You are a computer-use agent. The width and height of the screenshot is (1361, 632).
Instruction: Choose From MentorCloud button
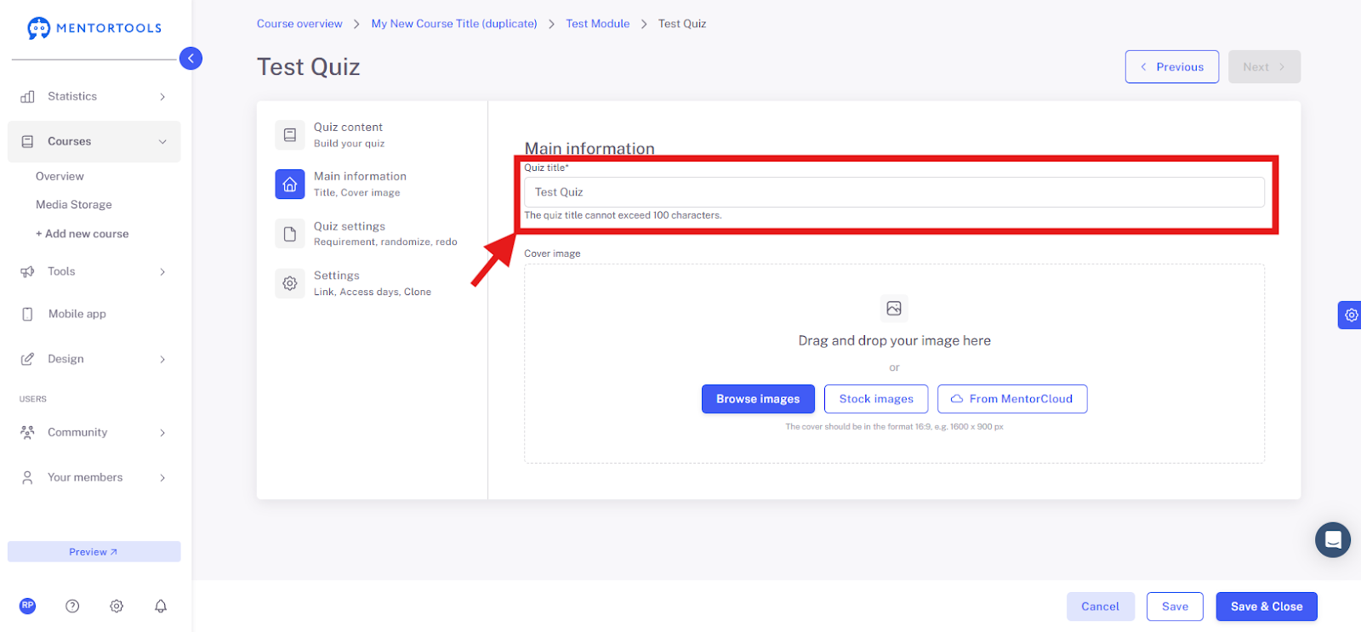point(1012,399)
